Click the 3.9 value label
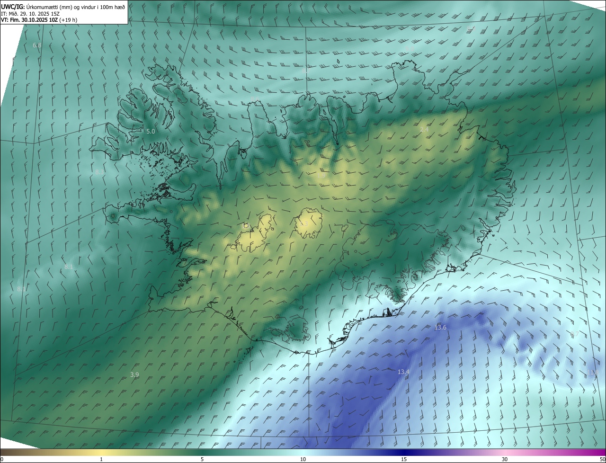The image size is (606, 463). point(134,375)
